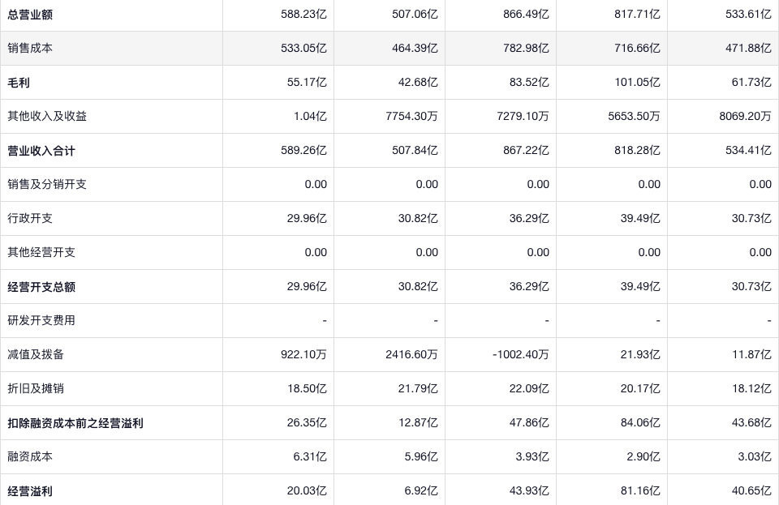Select the 扣除融资成本前之经营溢利 row label
Screen dimensions: 779x505
75,423
